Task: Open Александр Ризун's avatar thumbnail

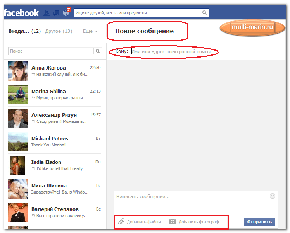Action: (18, 118)
